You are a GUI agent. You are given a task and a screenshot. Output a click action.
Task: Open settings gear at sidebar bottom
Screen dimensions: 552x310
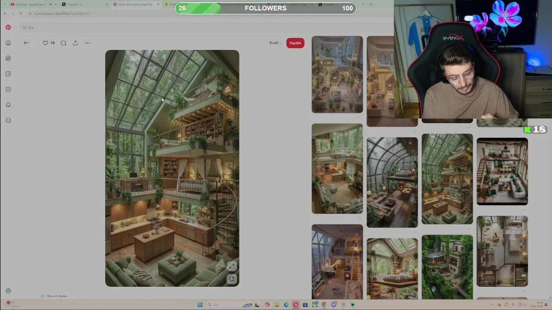tap(8, 291)
